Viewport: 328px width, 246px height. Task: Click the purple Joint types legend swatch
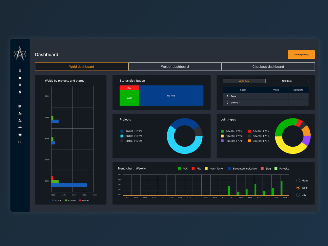click(x=222, y=141)
